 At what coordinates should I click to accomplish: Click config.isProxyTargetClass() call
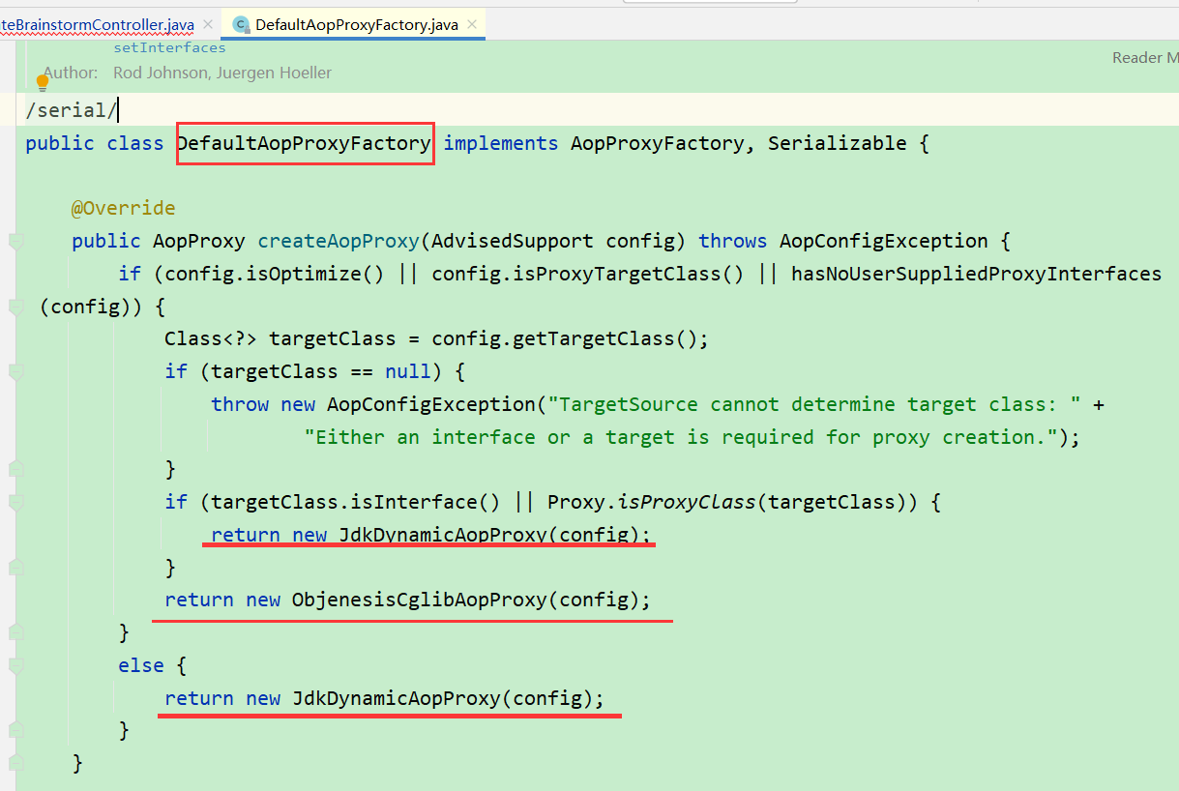click(588, 274)
